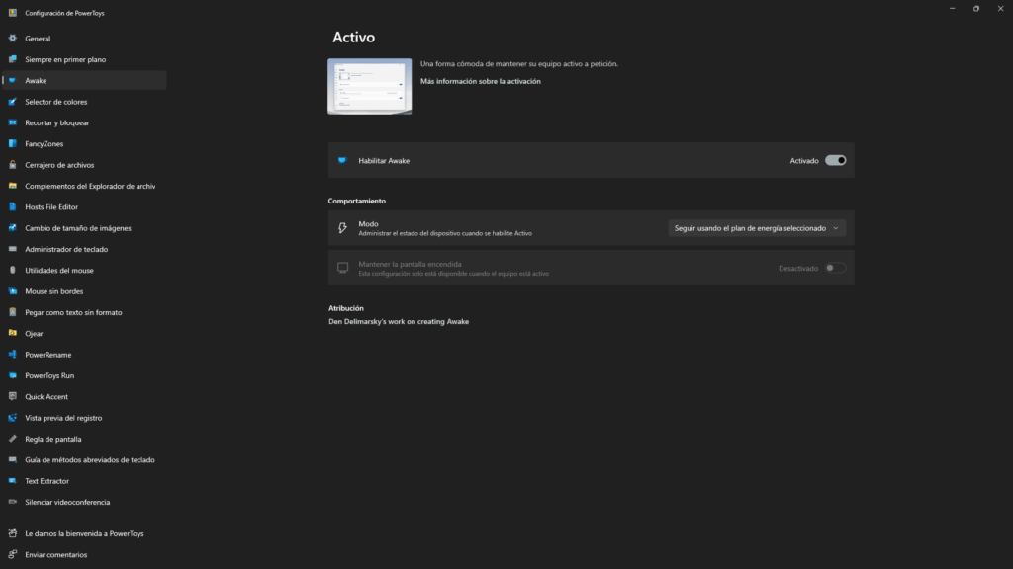The width and height of the screenshot is (1013, 569).
Task: Open Guía de métodos abreviados de teclado
Action: click(85, 460)
